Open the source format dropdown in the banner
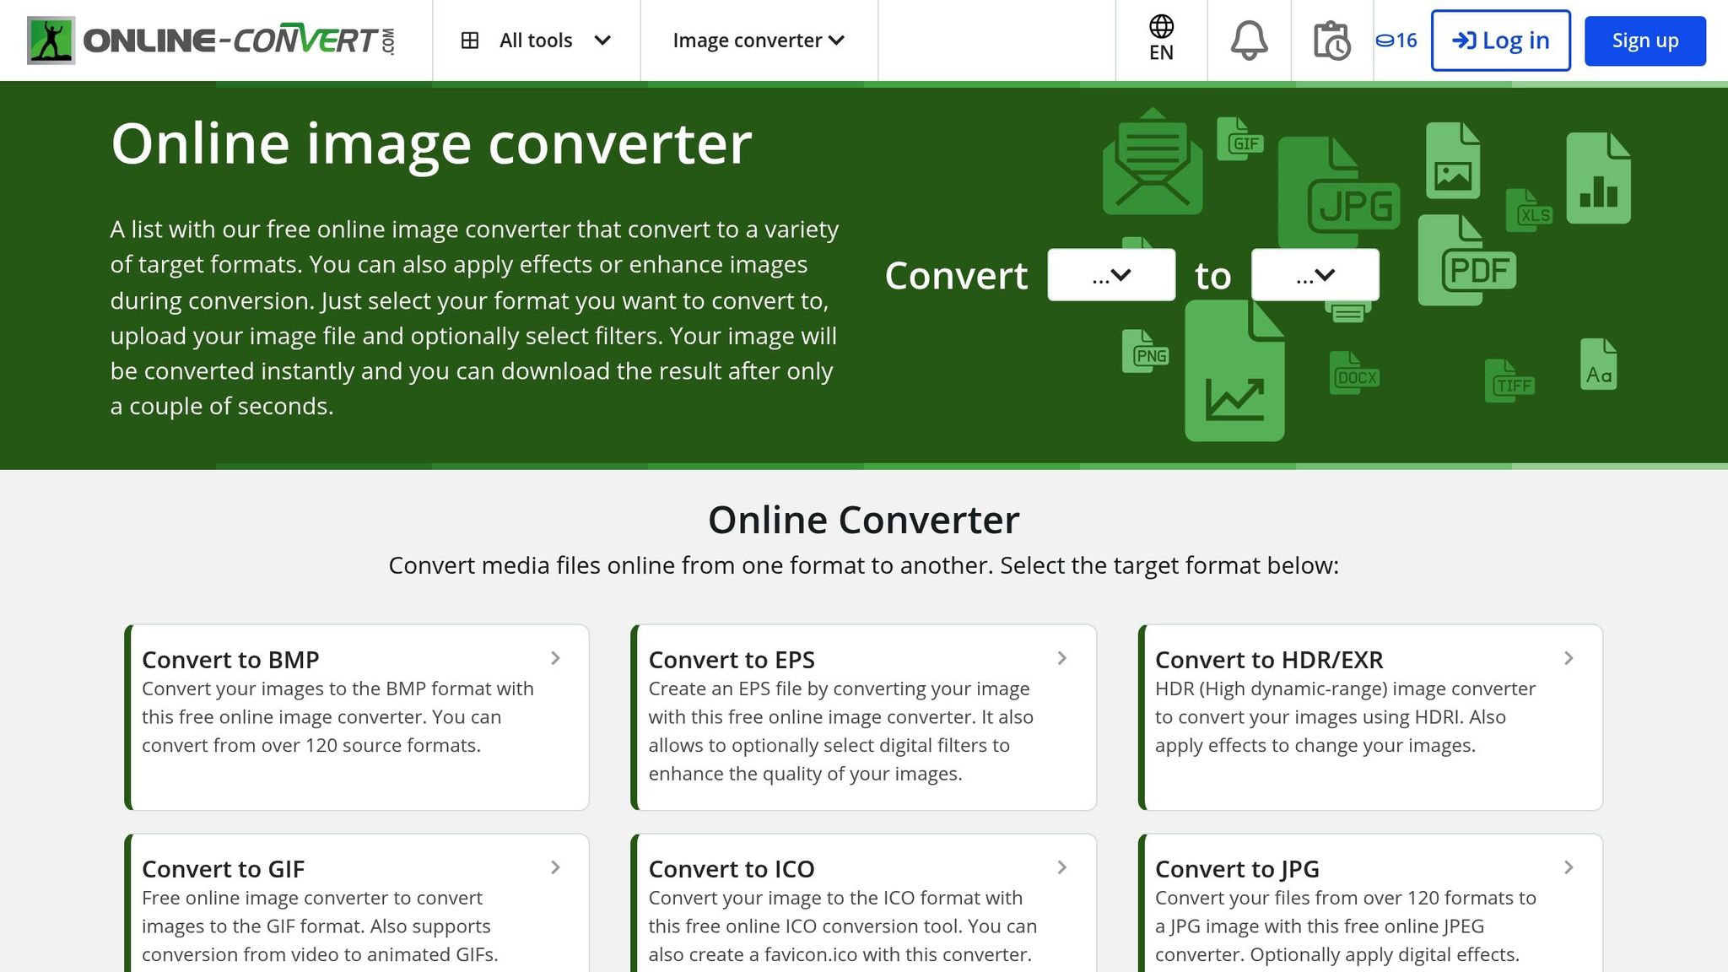This screenshot has height=972, width=1728. (x=1110, y=274)
